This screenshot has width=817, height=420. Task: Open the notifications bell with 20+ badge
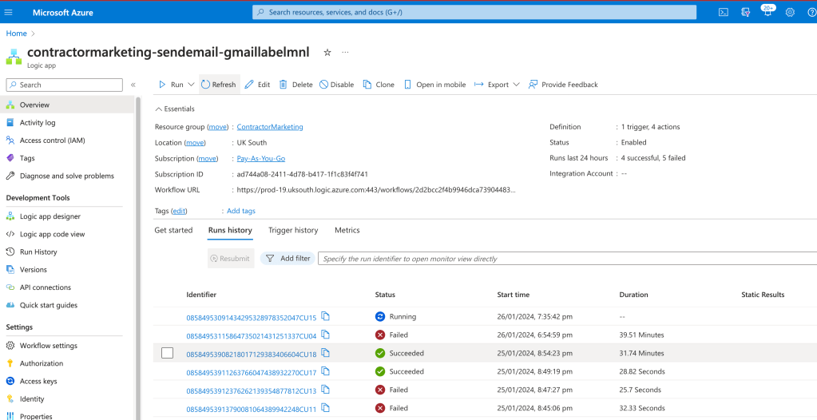[768, 11]
